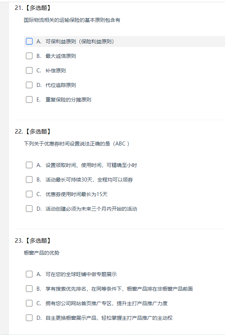Check option D 活动创建必须为未来三个月内
The image size is (225, 335).
tap(29, 209)
